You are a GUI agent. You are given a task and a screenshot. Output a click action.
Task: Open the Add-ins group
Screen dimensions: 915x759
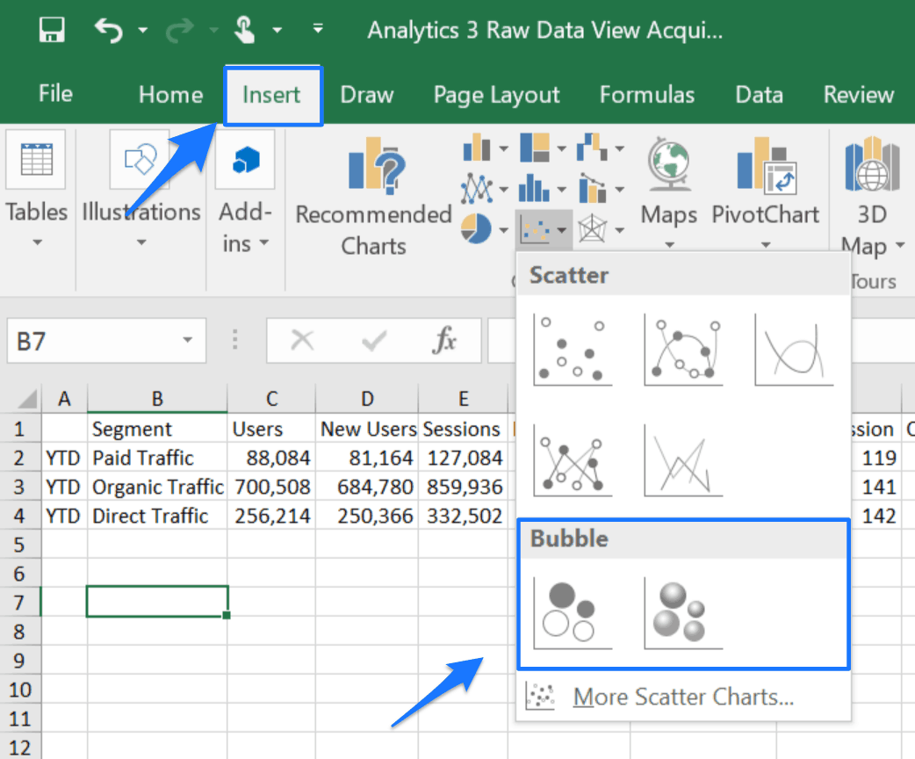click(x=245, y=192)
